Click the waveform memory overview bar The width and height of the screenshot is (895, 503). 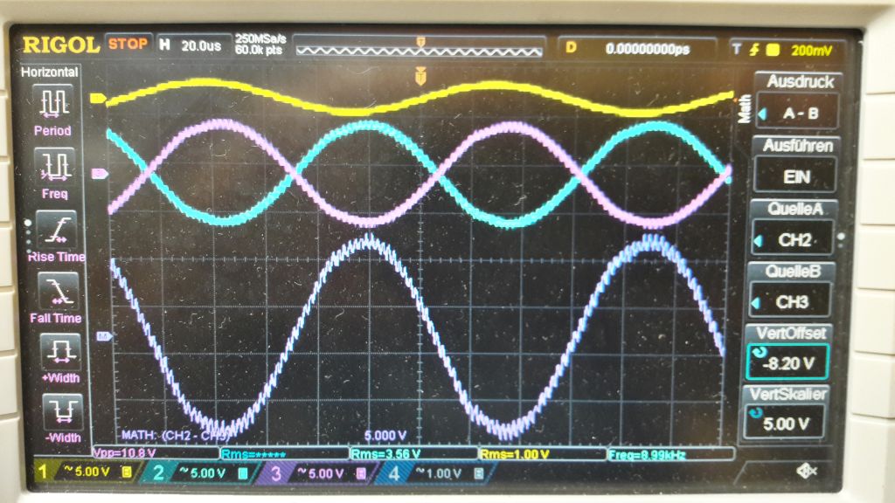pos(420,52)
